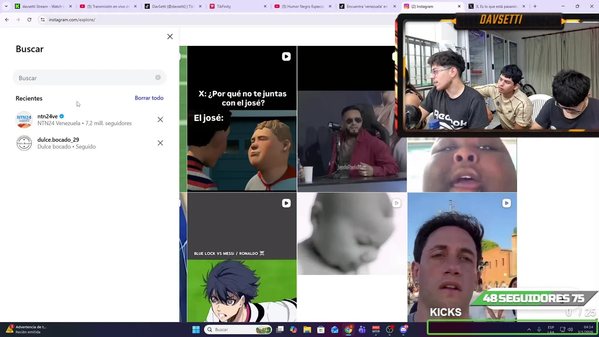This screenshot has width=599, height=337.
Task: Switch to Transmisión en vivo YouTube tab
Action: coord(108,7)
